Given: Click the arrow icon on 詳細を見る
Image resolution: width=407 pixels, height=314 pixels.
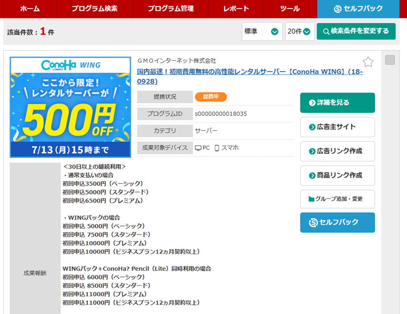Looking at the screenshot, I should (312, 103).
